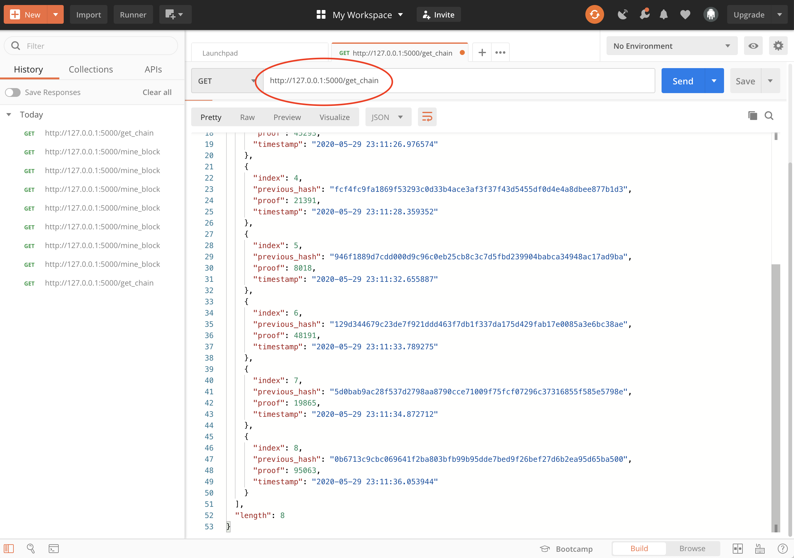The width and height of the screenshot is (794, 558).
Task: Collapse the Today history group
Action: 9,115
